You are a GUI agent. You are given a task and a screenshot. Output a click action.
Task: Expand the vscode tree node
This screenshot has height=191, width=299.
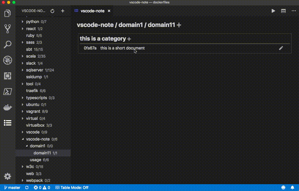click(x=22, y=132)
